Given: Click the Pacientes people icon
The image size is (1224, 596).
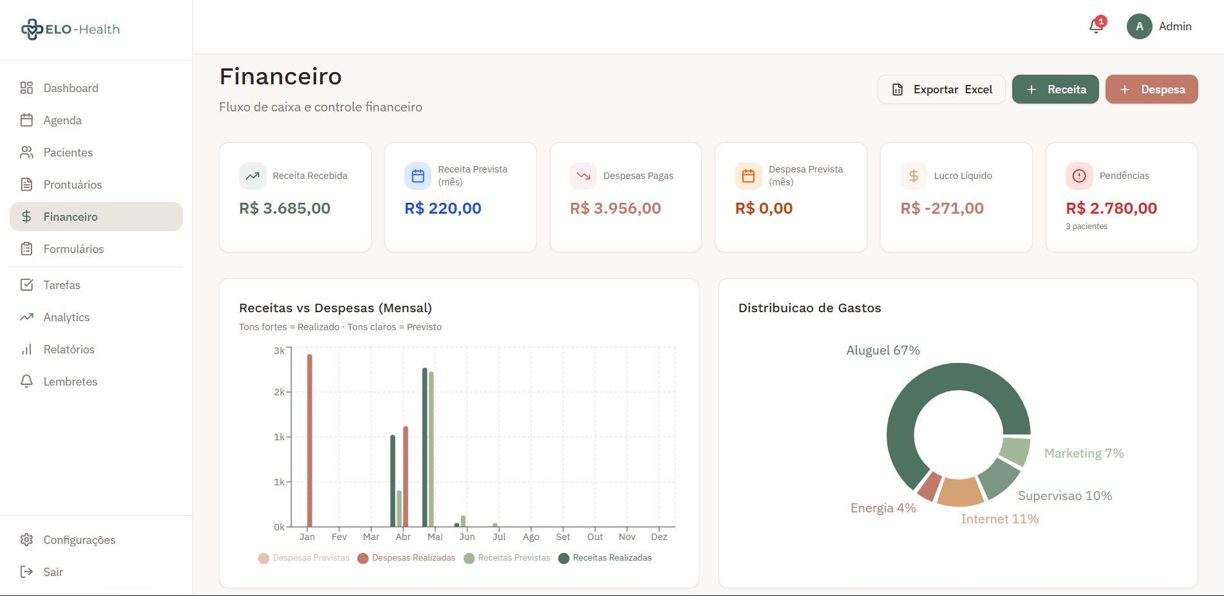Looking at the screenshot, I should pos(26,153).
